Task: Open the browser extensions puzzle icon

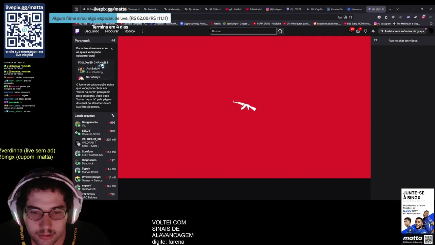Action: pyautogui.click(x=386, y=17)
